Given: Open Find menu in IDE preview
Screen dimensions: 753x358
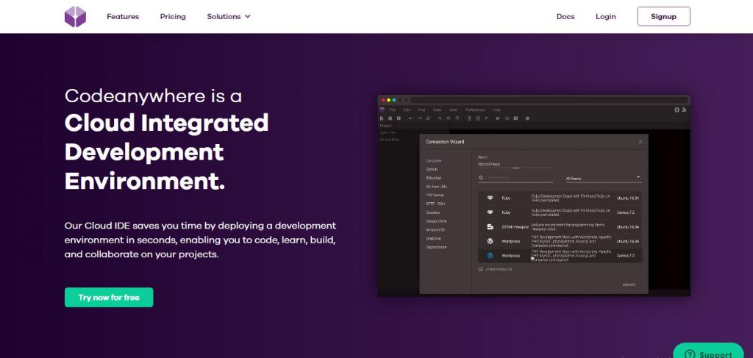Looking at the screenshot, I should (421, 110).
